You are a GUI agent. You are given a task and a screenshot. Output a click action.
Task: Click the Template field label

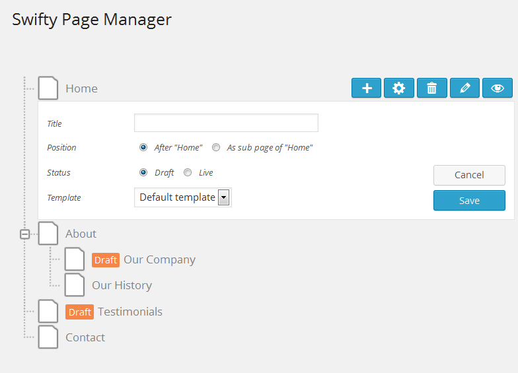[x=64, y=198]
